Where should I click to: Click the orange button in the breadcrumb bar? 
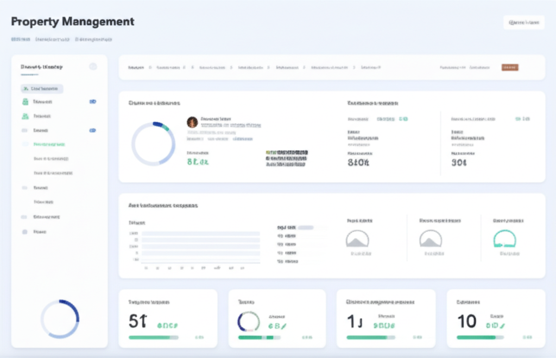pyautogui.click(x=509, y=67)
